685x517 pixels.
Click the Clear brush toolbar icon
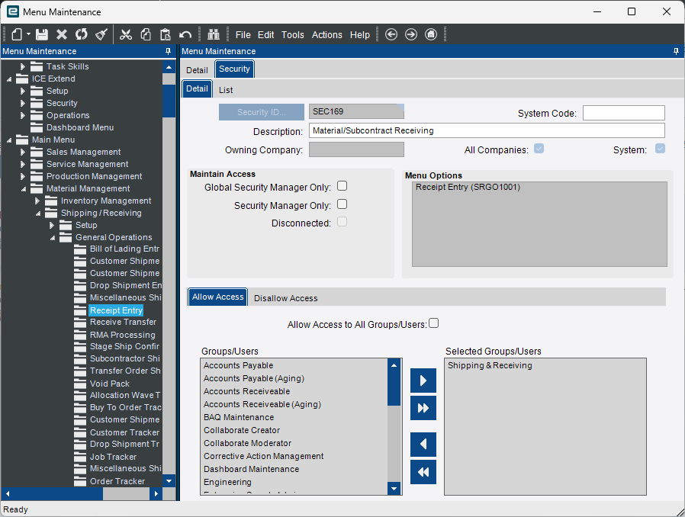(x=101, y=34)
